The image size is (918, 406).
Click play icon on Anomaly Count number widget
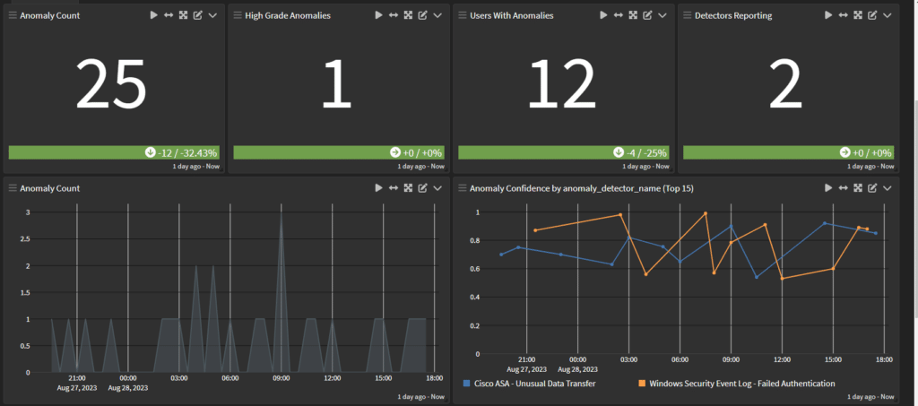click(153, 15)
